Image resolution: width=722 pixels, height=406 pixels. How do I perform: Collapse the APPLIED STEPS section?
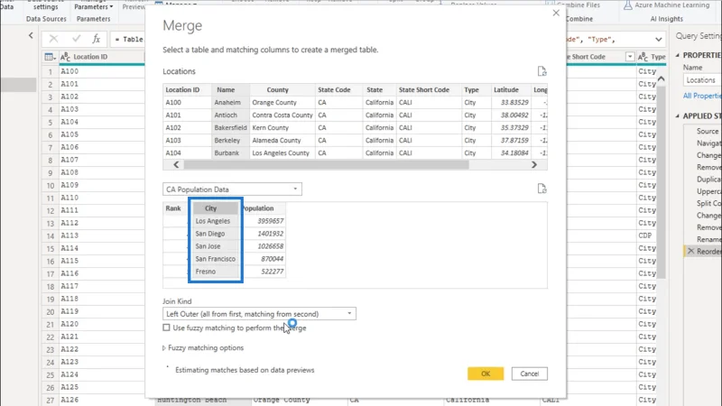coord(678,116)
